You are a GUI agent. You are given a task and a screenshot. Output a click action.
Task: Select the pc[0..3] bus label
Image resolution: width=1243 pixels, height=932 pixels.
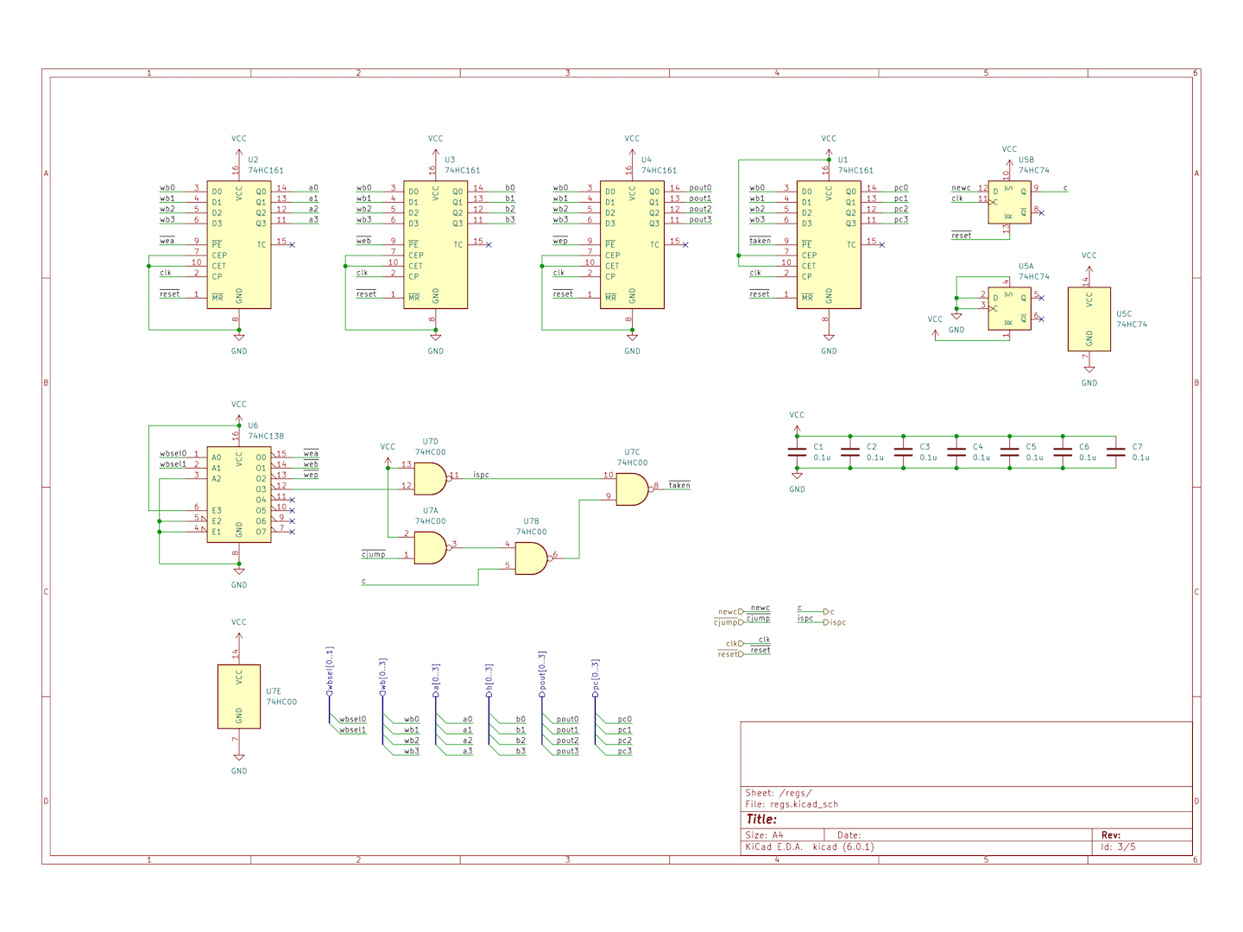[x=596, y=678]
